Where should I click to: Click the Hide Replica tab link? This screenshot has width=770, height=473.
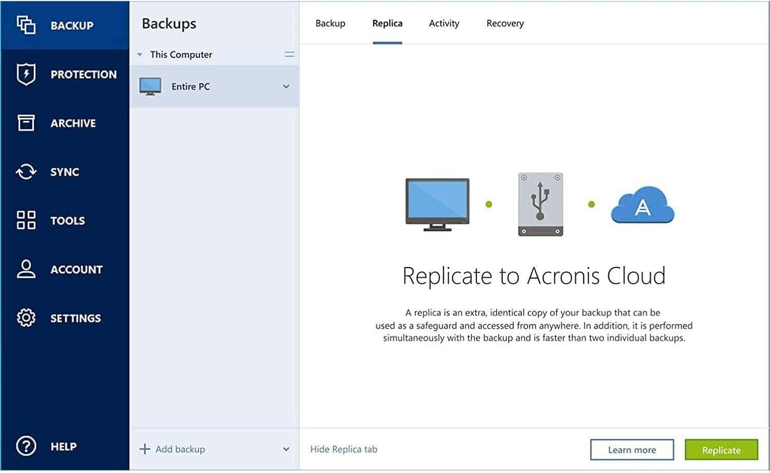(x=343, y=449)
